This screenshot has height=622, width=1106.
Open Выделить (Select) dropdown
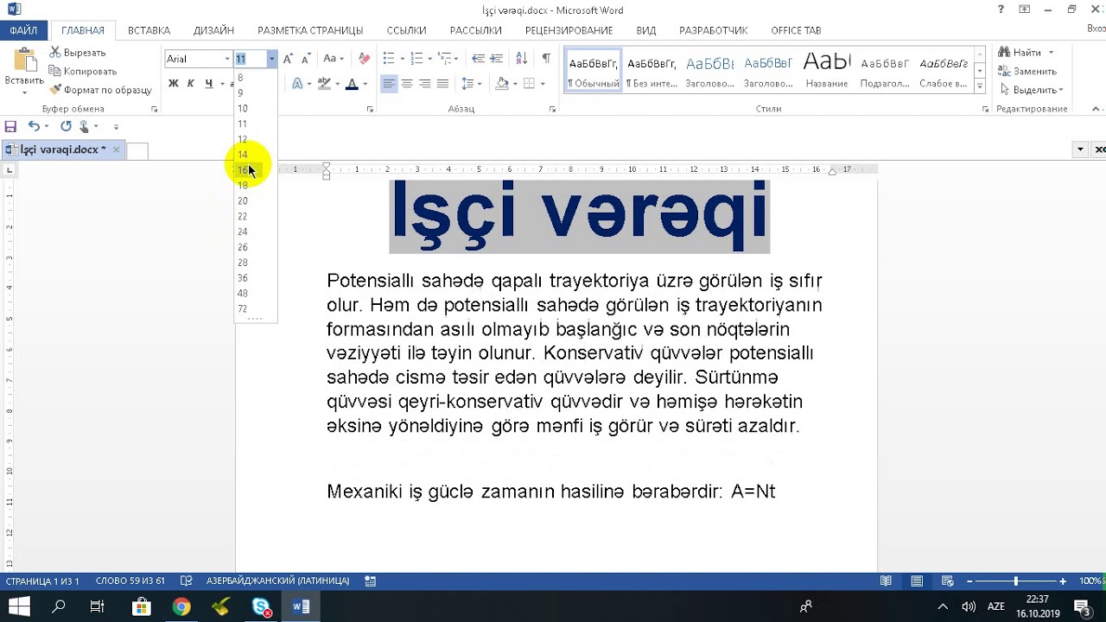click(x=1031, y=90)
